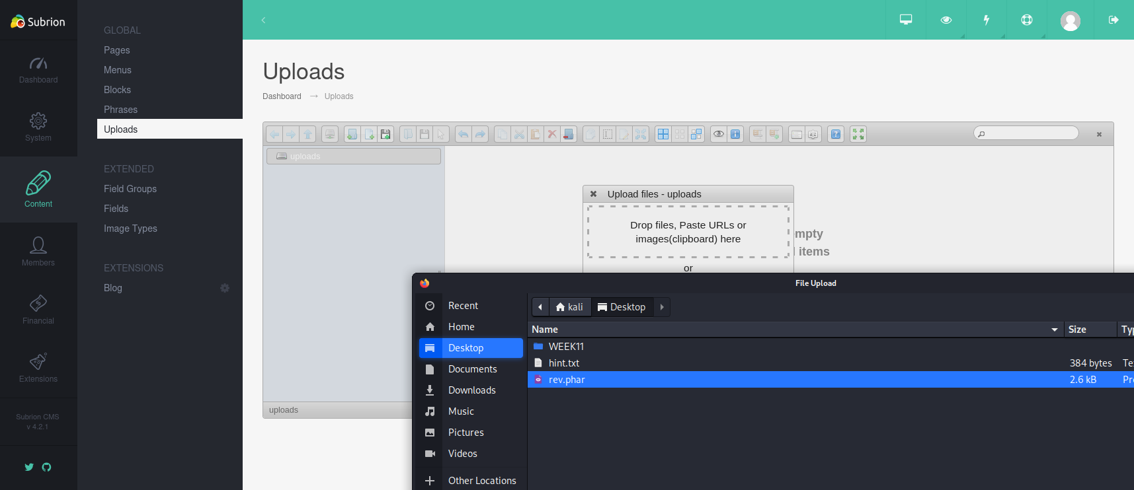Click the kali path button
The image size is (1134, 490).
(569, 307)
